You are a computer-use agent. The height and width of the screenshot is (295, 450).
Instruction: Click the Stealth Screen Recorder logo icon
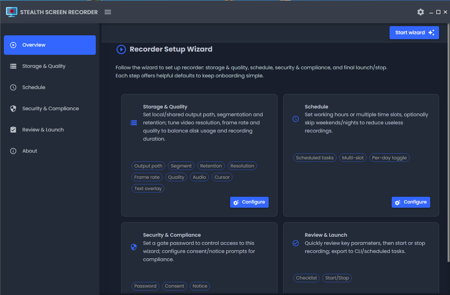click(x=12, y=12)
